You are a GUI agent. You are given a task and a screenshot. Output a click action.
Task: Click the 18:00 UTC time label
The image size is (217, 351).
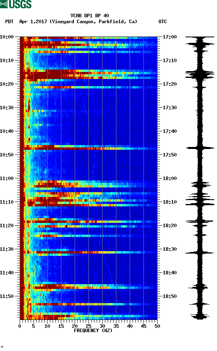pyautogui.click(x=169, y=178)
